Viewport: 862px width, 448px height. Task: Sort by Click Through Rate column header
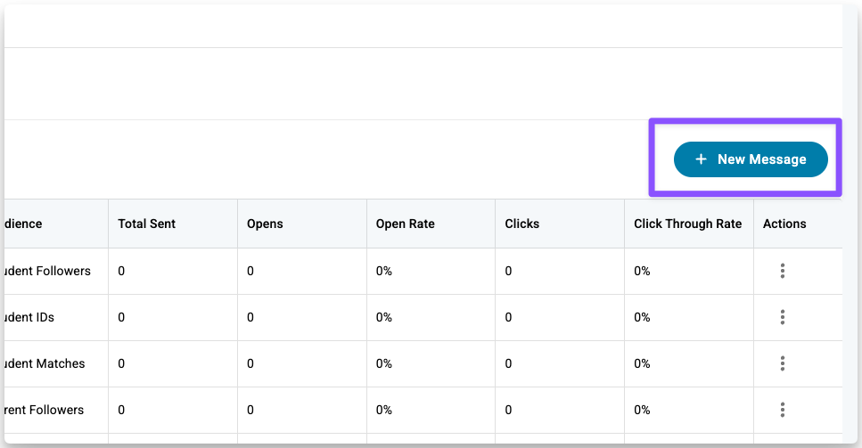687,224
